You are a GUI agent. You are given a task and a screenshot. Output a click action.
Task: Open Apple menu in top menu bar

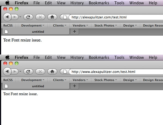pyautogui.click(x=8, y=3)
